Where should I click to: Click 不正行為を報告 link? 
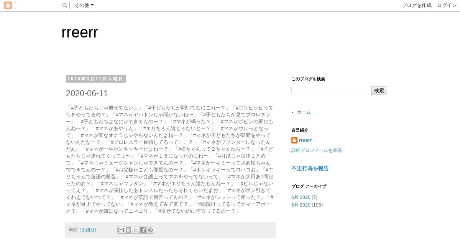[x=310, y=168]
